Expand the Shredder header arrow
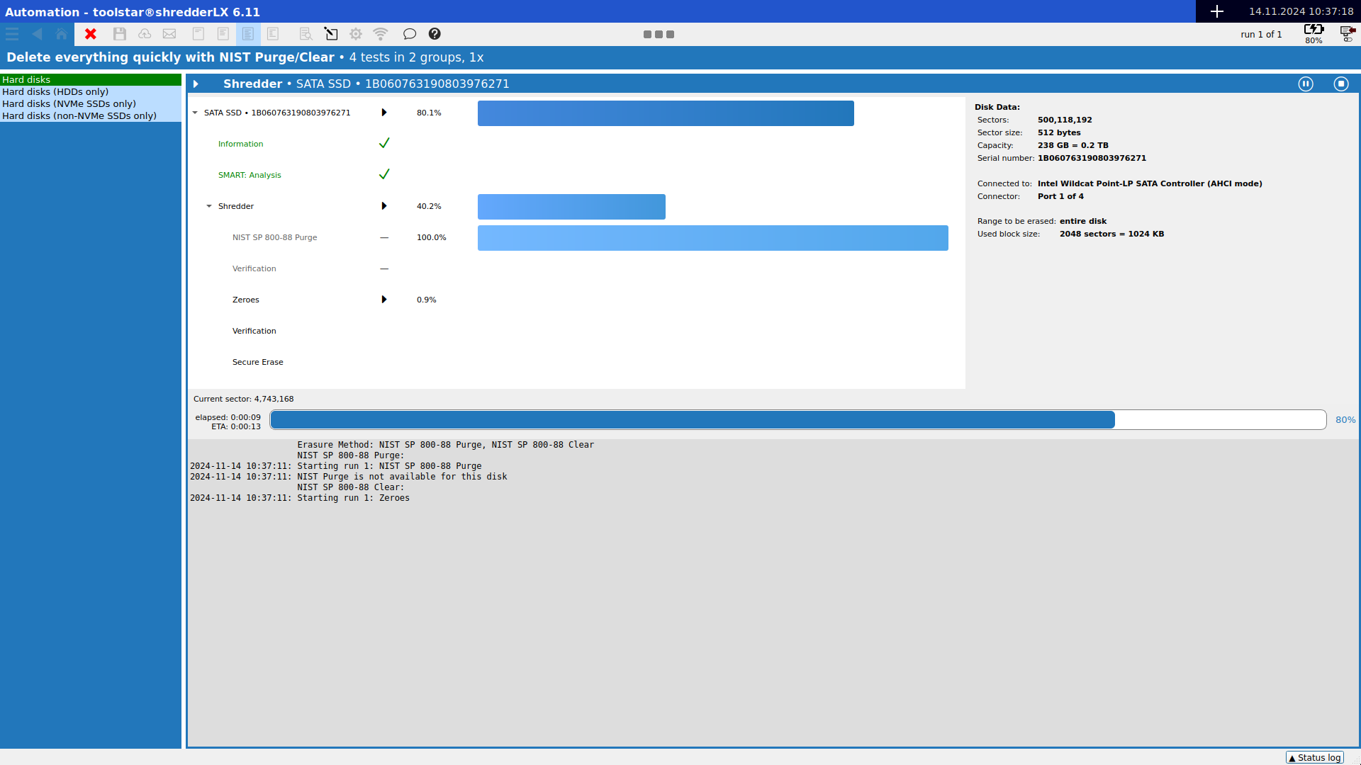 [196, 84]
